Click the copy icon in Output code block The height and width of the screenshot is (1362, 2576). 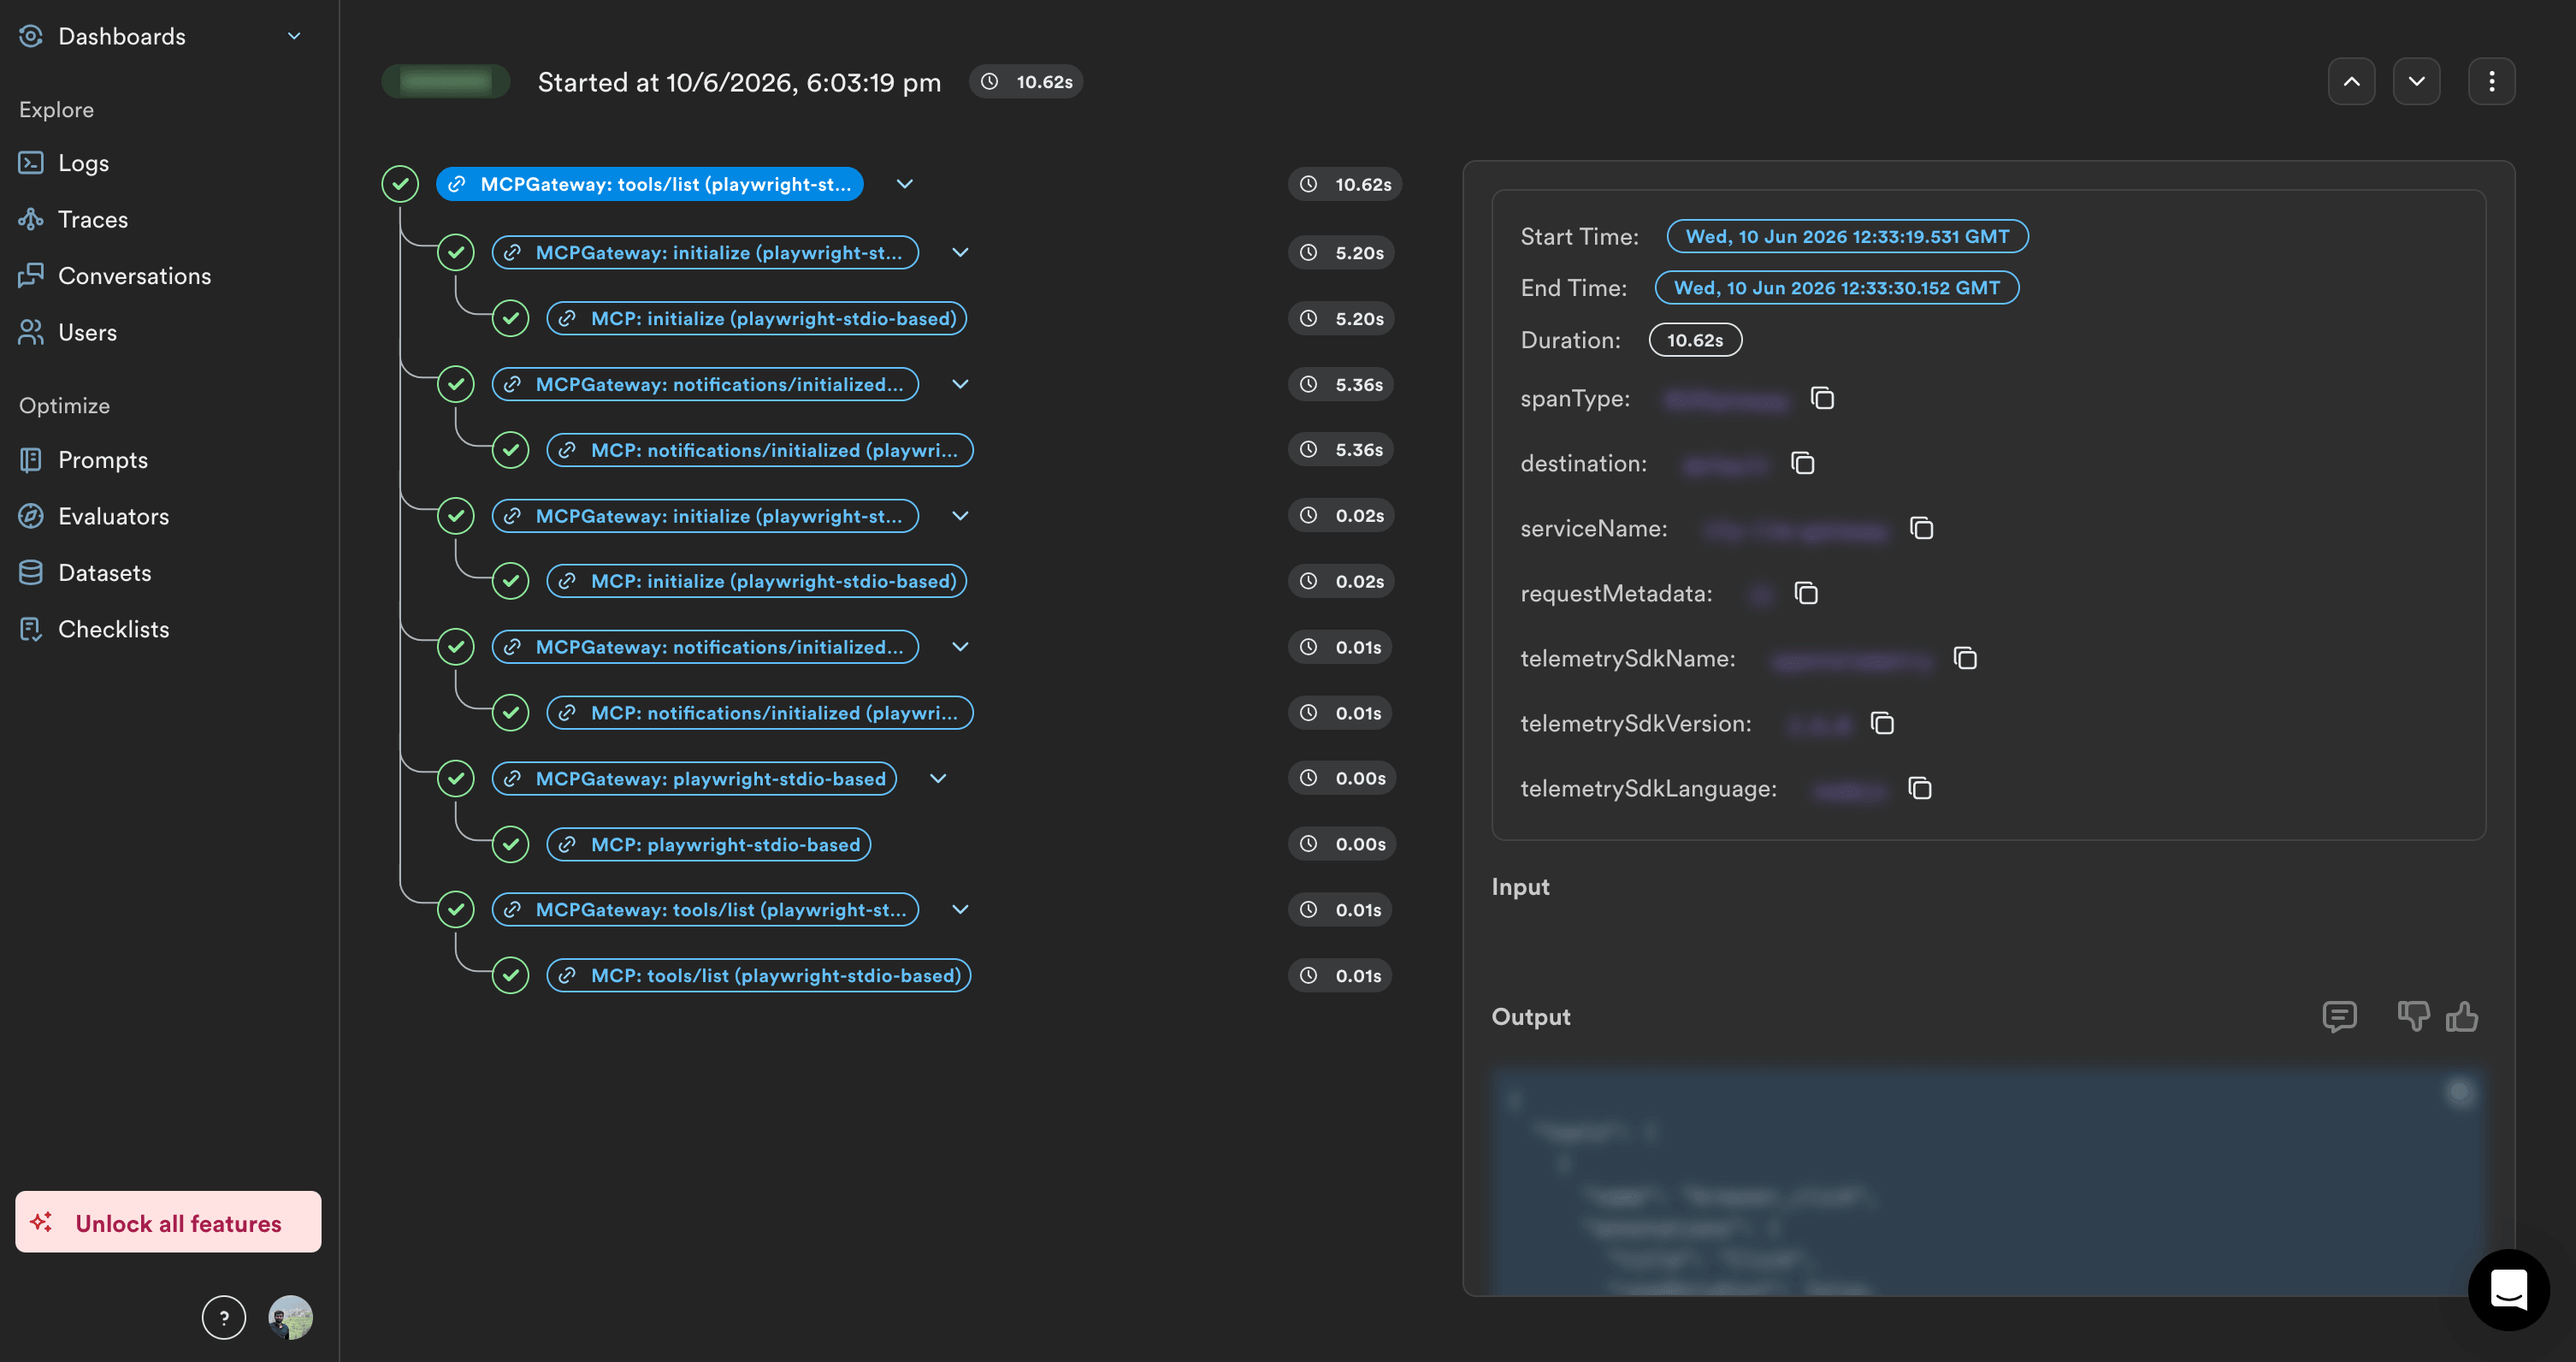coord(2461,1093)
